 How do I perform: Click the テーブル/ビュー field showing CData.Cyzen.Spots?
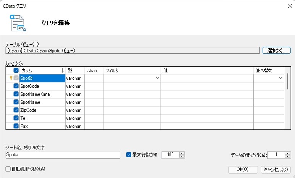pos(133,51)
